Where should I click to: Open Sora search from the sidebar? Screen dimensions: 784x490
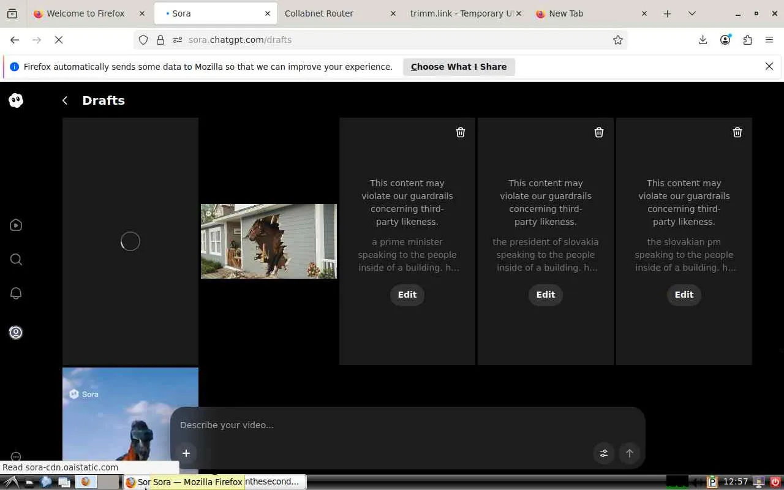16,260
